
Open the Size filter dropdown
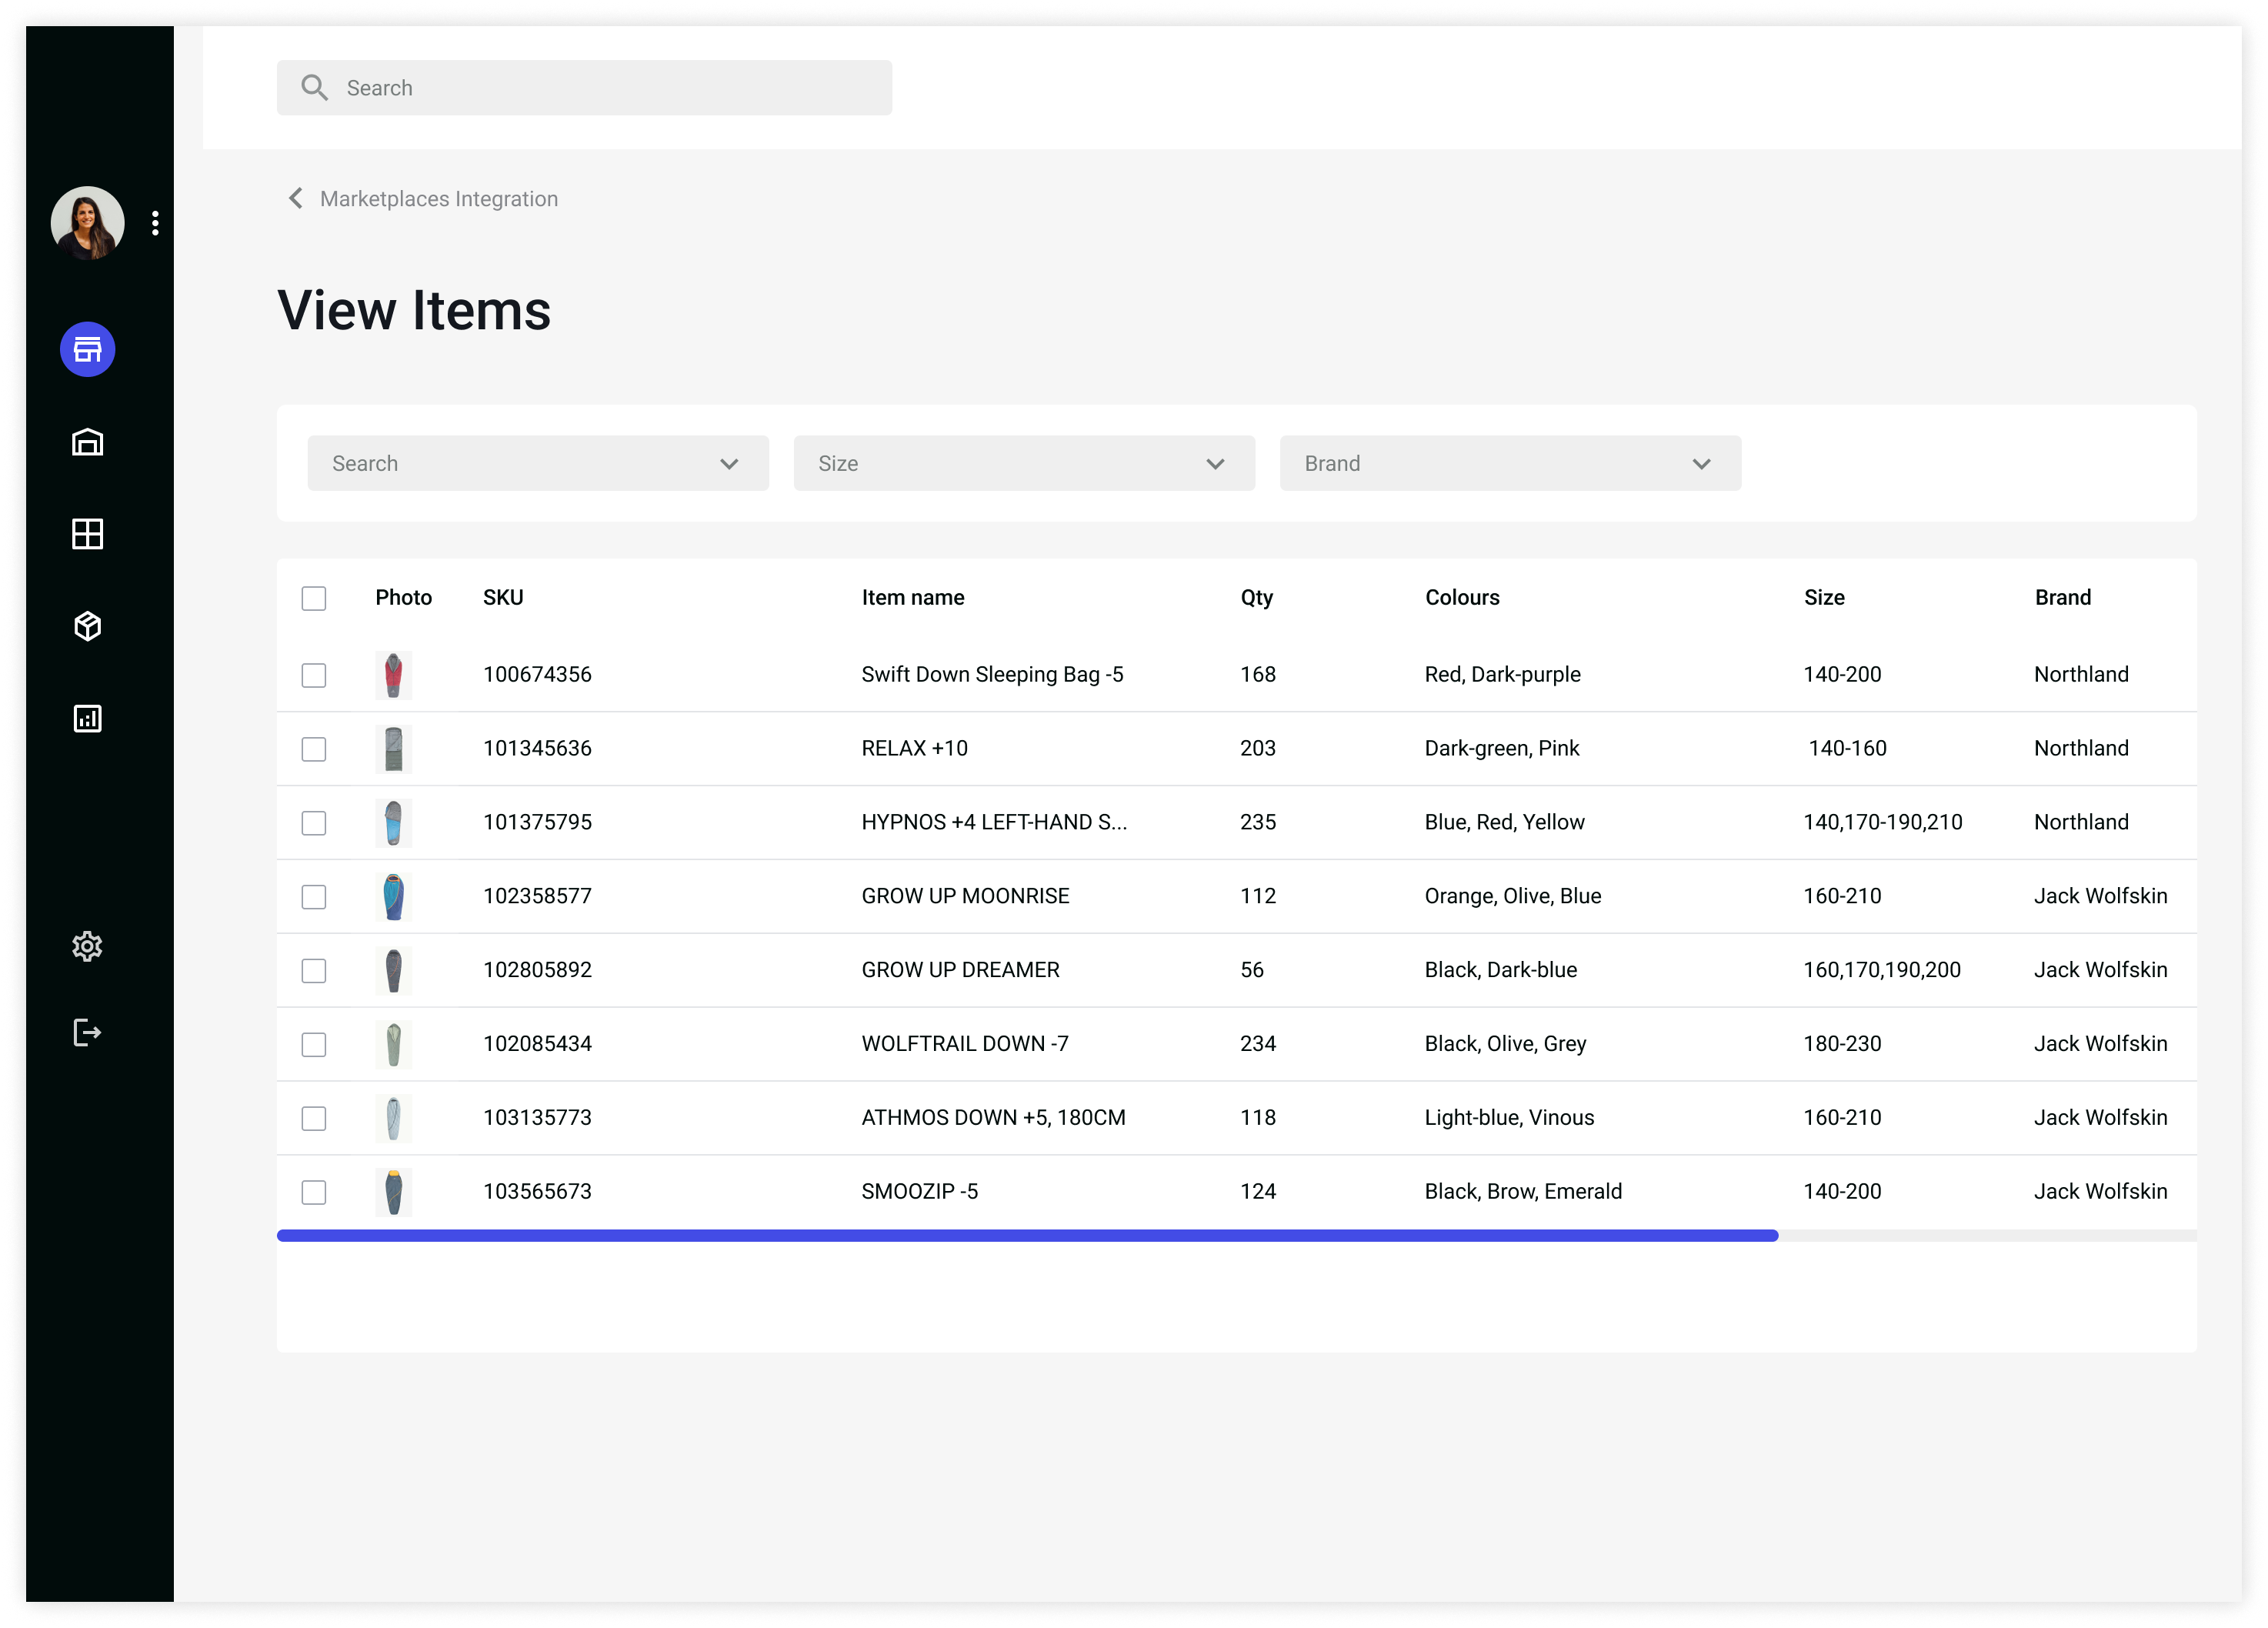[1024, 464]
